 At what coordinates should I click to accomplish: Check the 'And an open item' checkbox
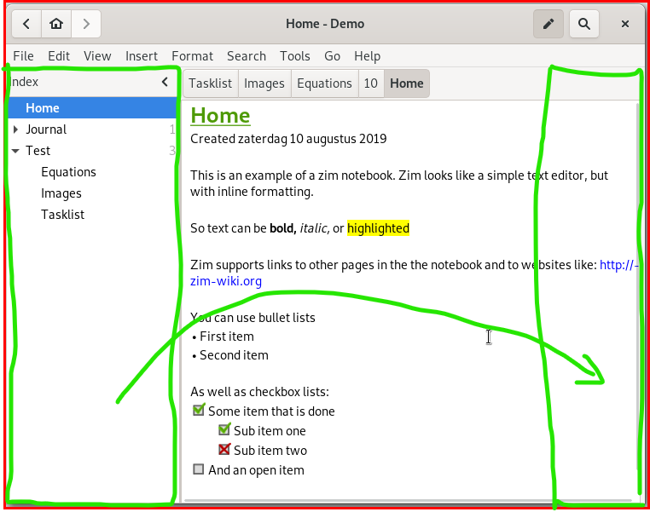[x=199, y=469]
